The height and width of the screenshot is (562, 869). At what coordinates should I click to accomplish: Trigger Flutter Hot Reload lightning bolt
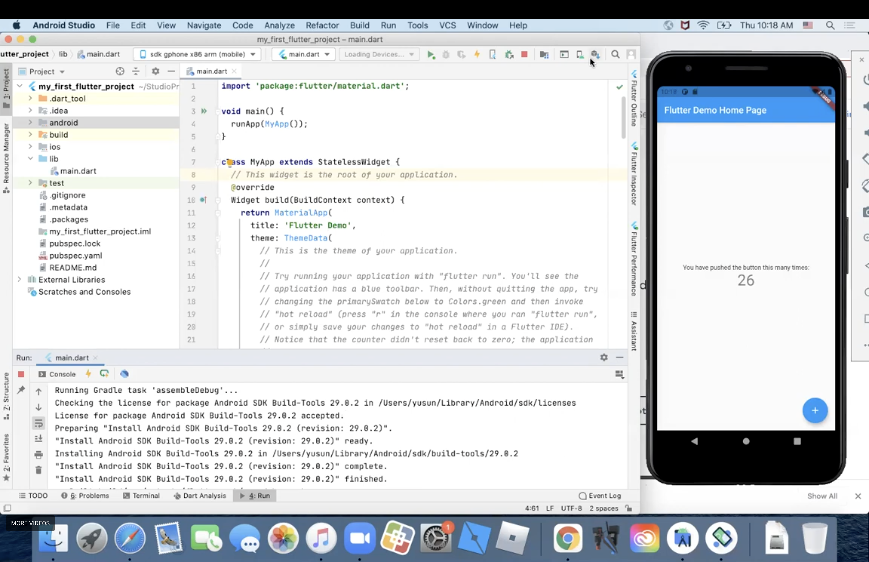pyautogui.click(x=477, y=54)
